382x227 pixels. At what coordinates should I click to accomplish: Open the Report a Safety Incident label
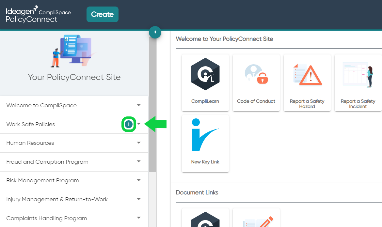click(358, 104)
